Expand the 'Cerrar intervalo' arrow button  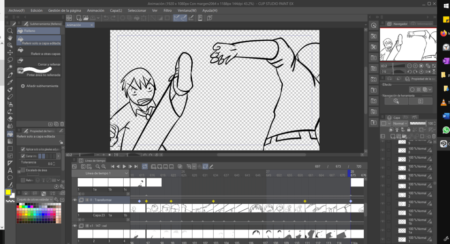tap(58, 156)
